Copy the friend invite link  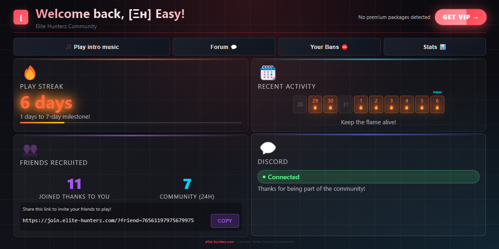click(225, 221)
